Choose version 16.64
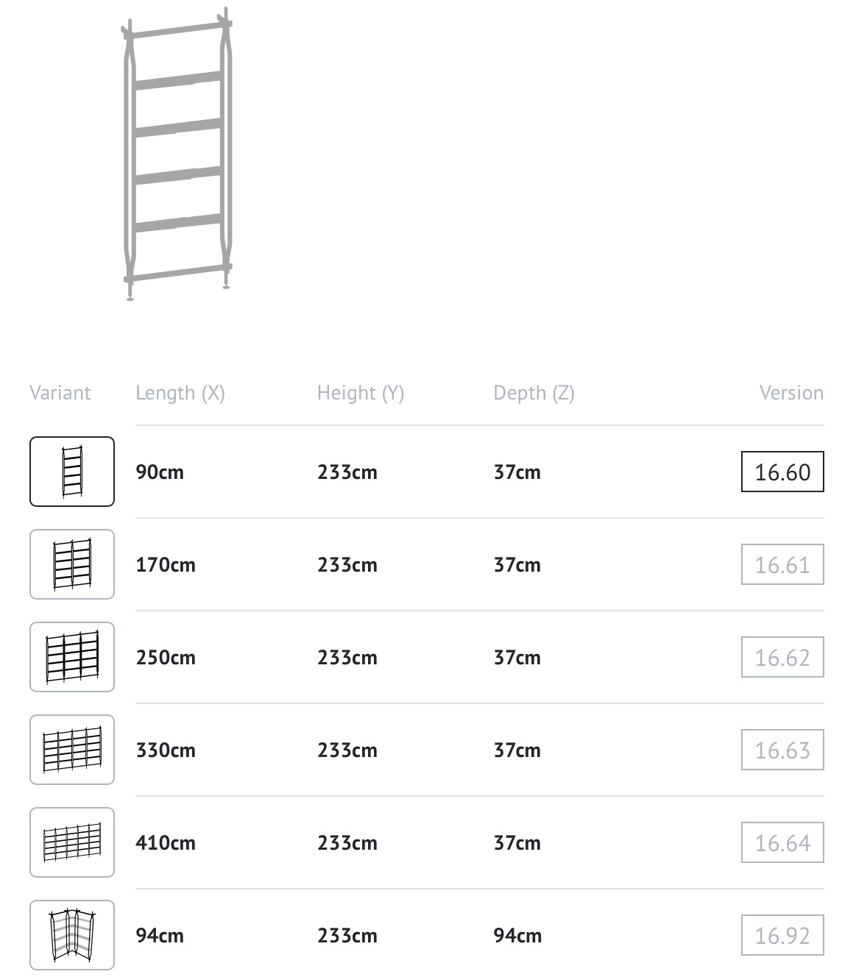Viewport: 842px width, 977px height. [782, 842]
